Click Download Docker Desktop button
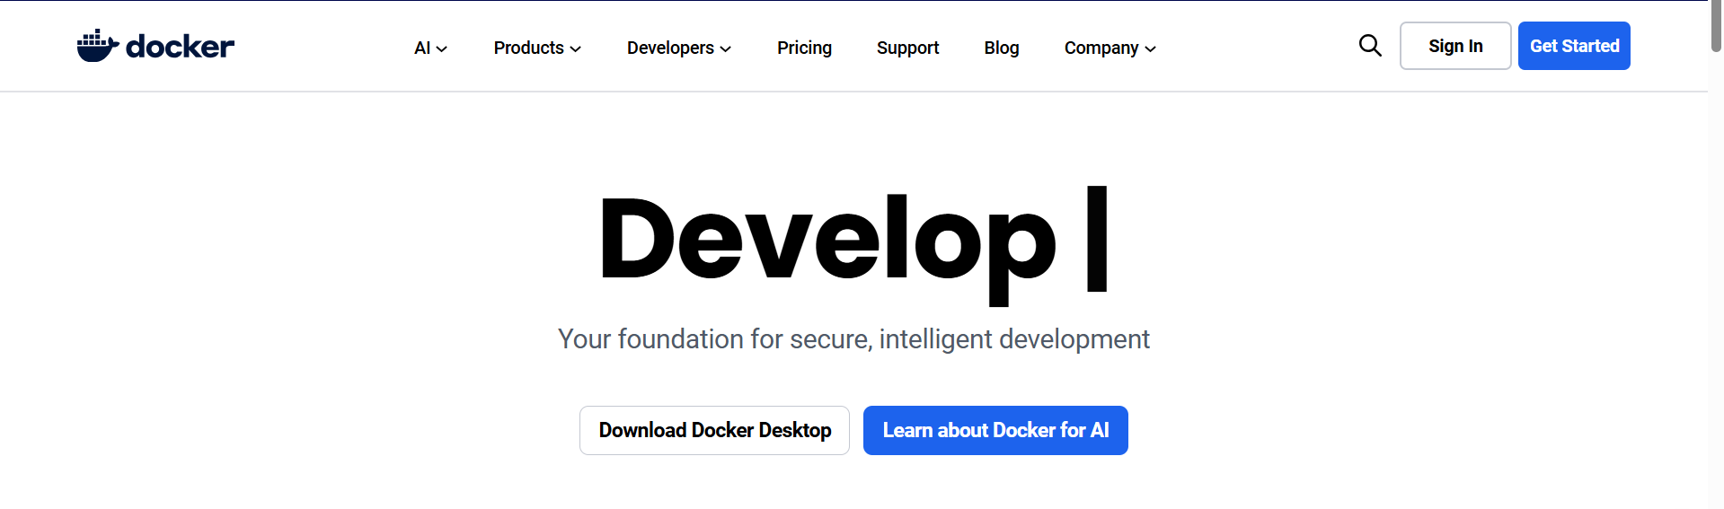Viewport: 1724px width, 509px height. point(714,430)
